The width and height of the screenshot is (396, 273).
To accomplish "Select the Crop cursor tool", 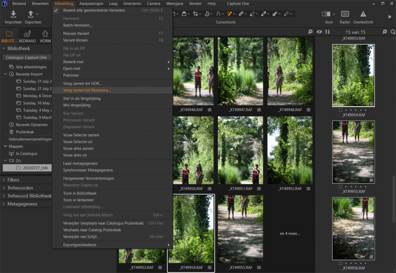I will 195,14.
